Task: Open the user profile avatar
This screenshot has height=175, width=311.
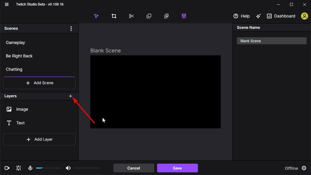Action: click(x=305, y=16)
